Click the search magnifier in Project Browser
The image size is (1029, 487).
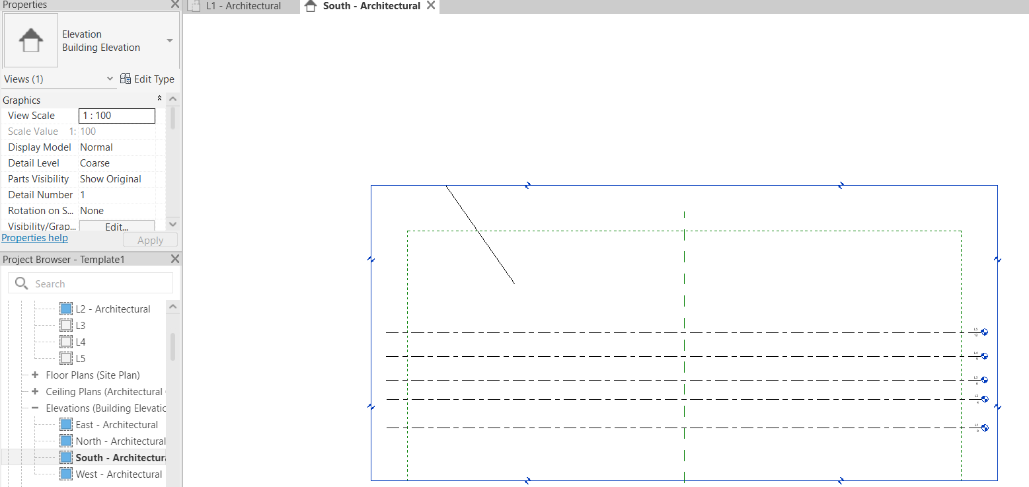[x=20, y=283]
